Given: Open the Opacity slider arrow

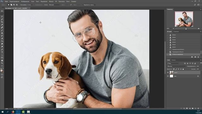Looking at the screenshot, I should [x=200, y=66].
